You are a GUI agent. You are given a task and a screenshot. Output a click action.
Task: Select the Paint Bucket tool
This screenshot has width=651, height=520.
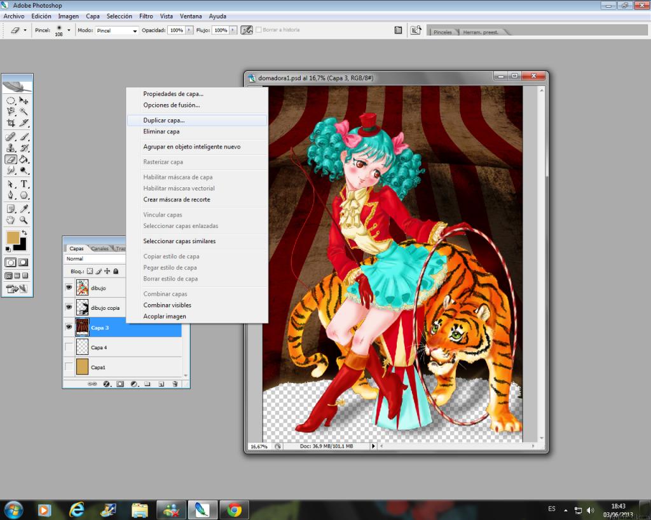click(x=24, y=159)
